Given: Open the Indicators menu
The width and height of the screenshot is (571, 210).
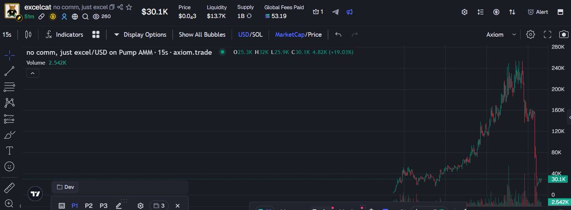Looking at the screenshot, I should [x=64, y=34].
